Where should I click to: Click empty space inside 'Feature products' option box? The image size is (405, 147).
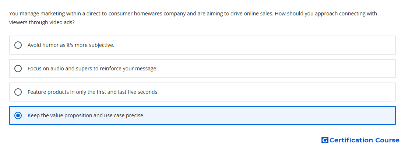click(258, 92)
